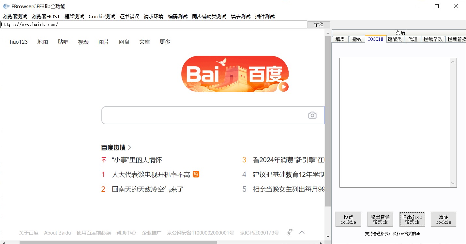
Task: Open the 关于百度 footer link
Action: coord(29,233)
